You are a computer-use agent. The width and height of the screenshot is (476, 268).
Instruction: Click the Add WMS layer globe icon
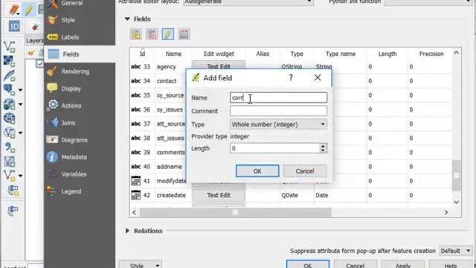(x=9, y=118)
